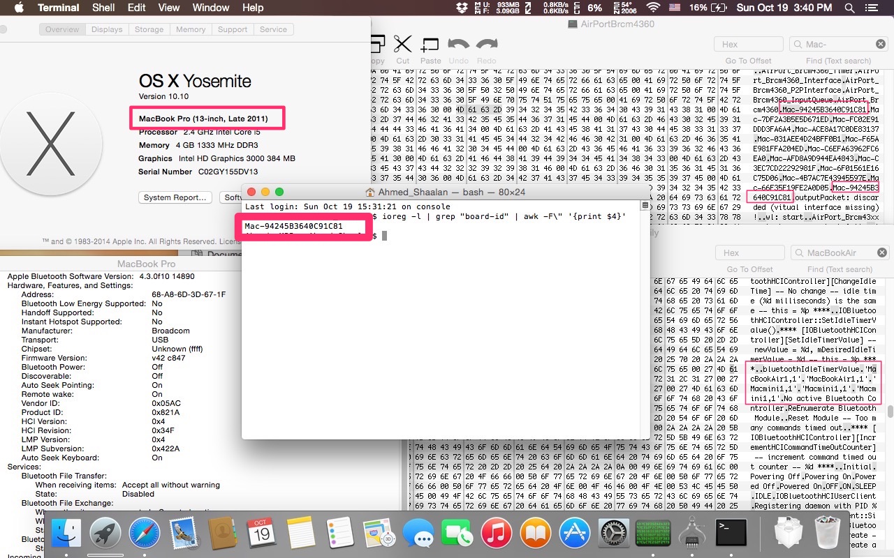Click the Redo arrow in hex editor toolbar

486,44
